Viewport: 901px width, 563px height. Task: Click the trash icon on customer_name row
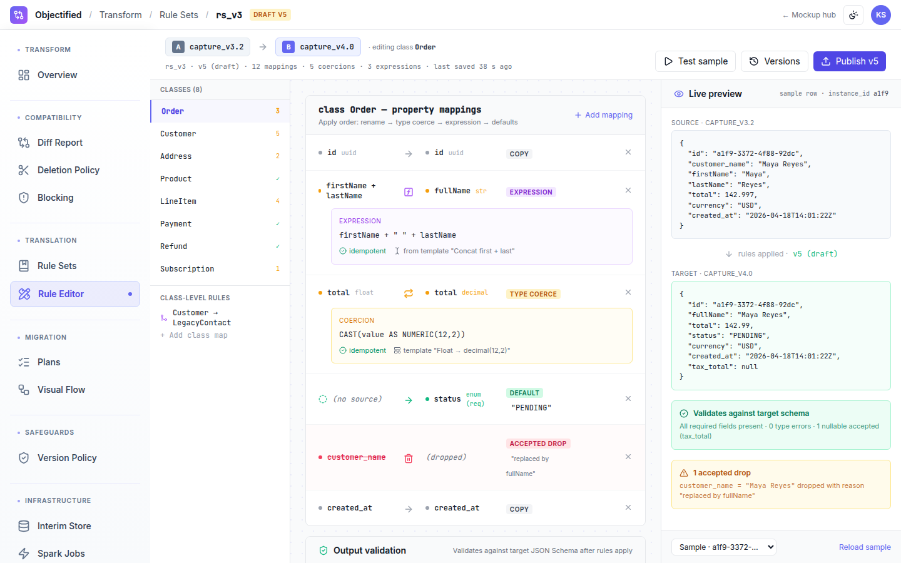point(409,459)
